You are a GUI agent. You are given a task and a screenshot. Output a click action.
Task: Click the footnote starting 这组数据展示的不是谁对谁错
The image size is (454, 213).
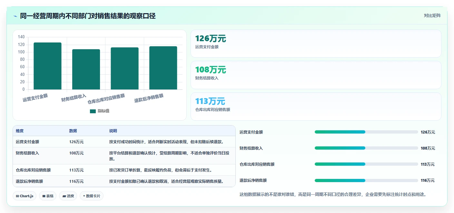pyautogui.click(x=333, y=195)
